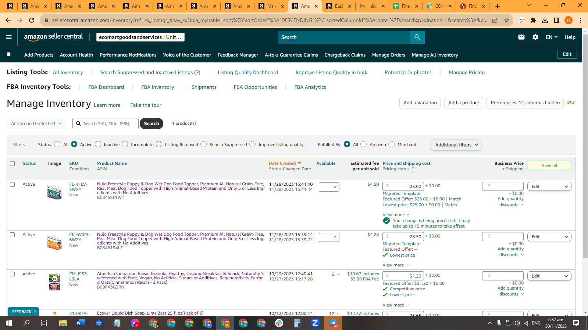The width and height of the screenshot is (588, 330).
Task: Expand View more for the $25.00 listing
Action: point(396,215)
